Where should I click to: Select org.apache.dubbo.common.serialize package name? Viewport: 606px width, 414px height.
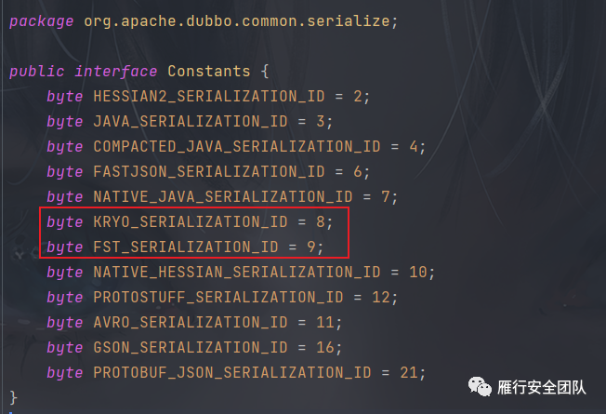pos(236,20)
